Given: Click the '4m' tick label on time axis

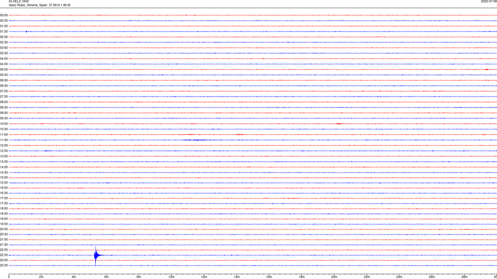Looking at the screenshot, I should point(74,277).
